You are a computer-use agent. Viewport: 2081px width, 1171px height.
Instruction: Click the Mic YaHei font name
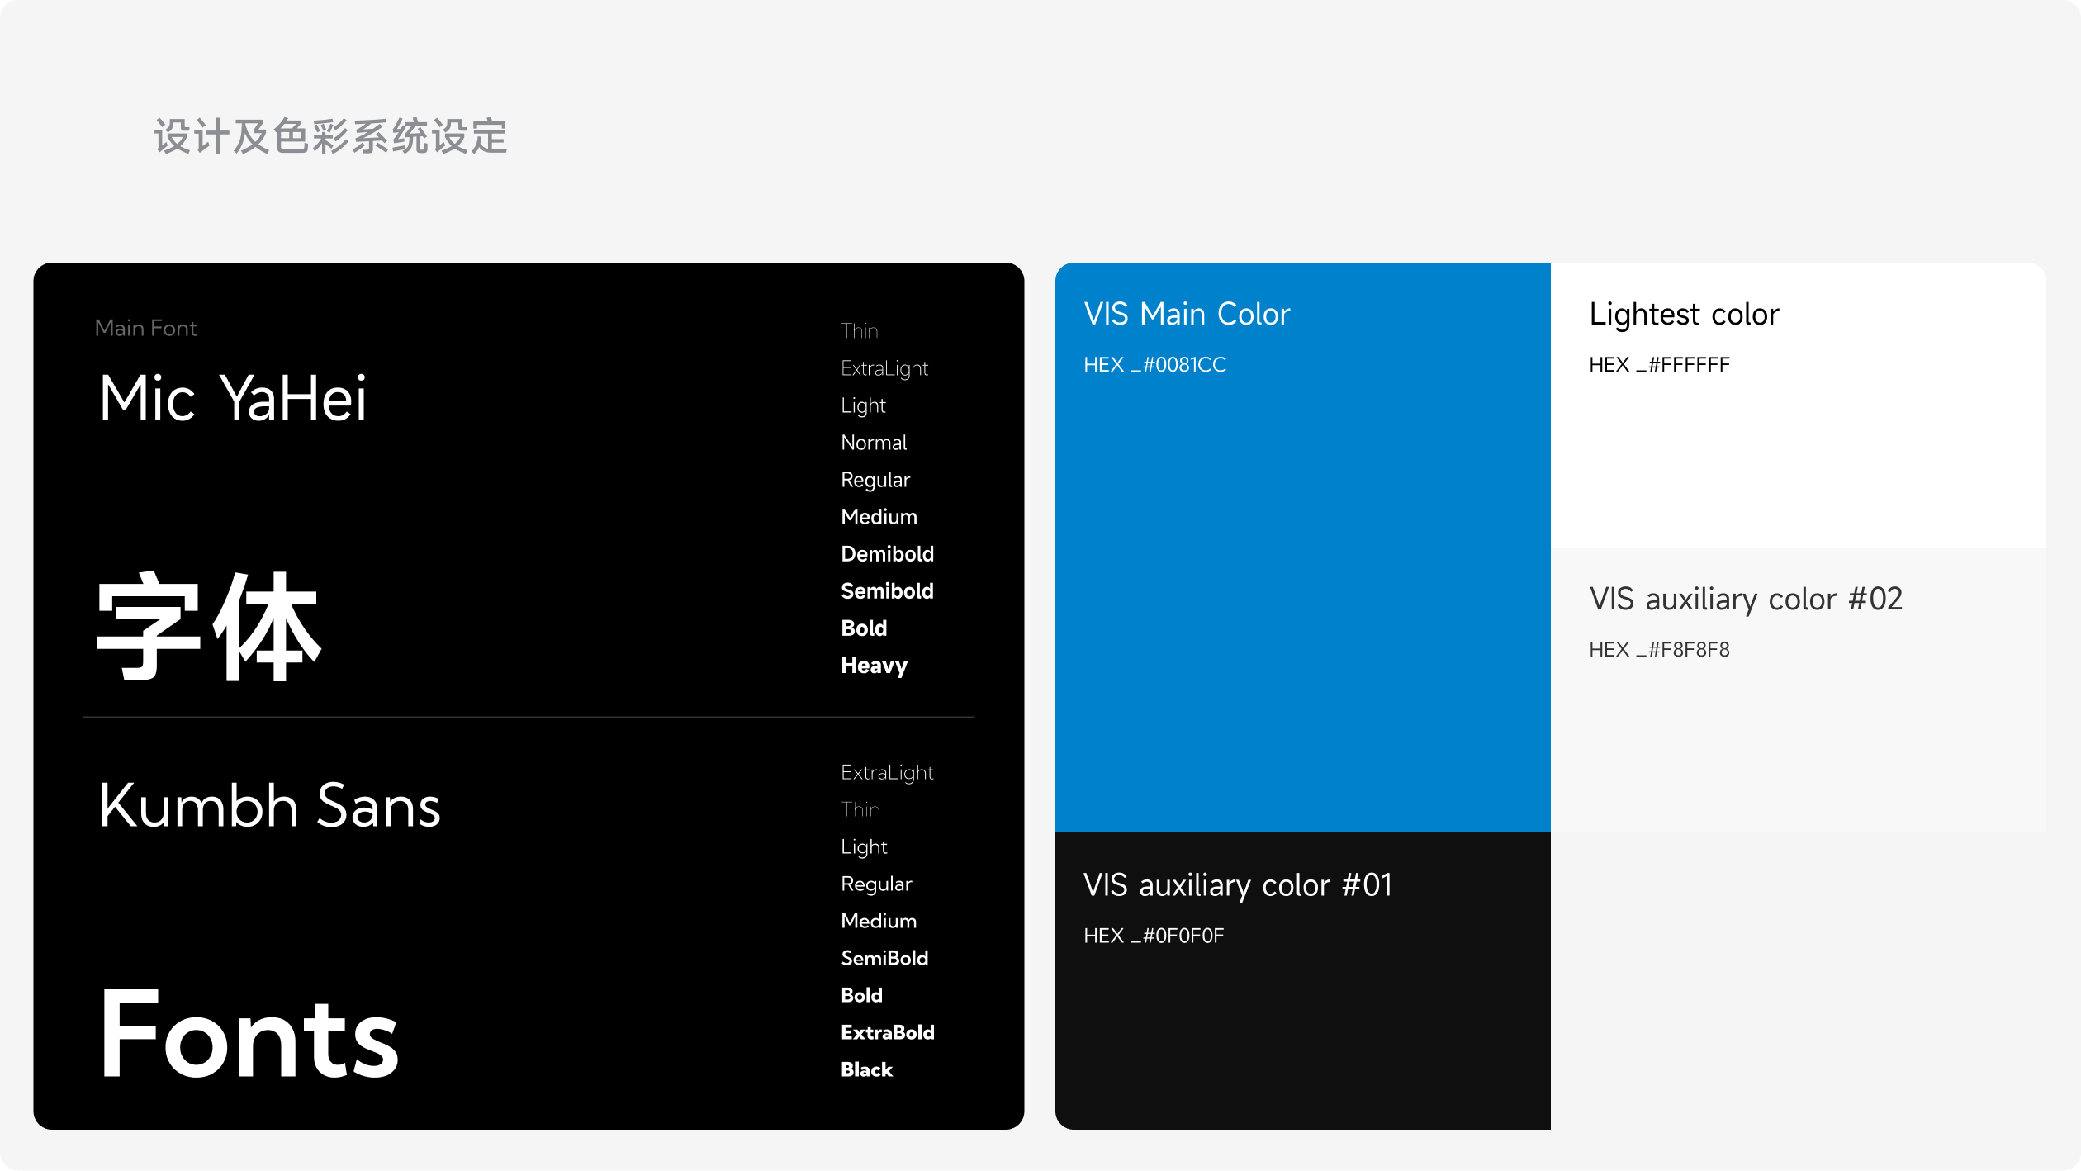233,399
